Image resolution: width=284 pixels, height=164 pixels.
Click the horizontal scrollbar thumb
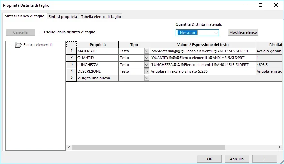(x=149, y=147)
